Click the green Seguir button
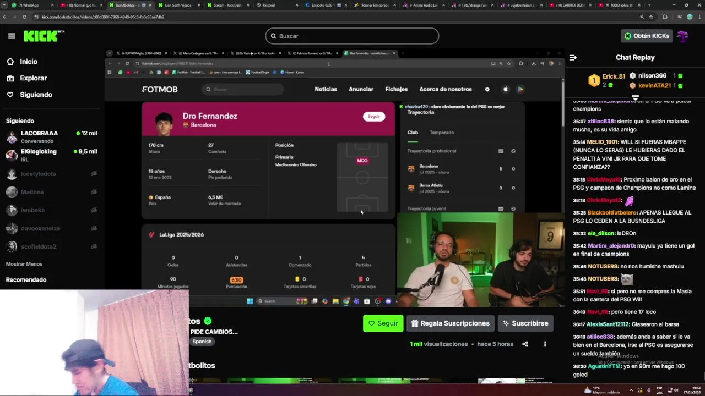Viewport: 705px width, 396px height. click(x=383, y=323)
